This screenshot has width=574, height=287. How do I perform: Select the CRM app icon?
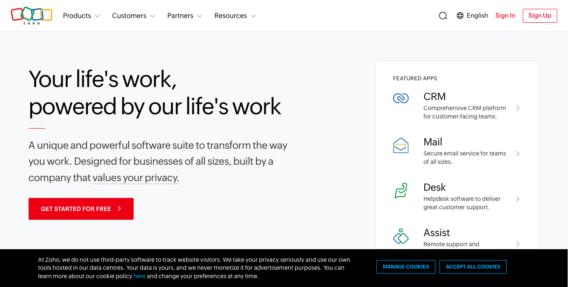[400, 98]
